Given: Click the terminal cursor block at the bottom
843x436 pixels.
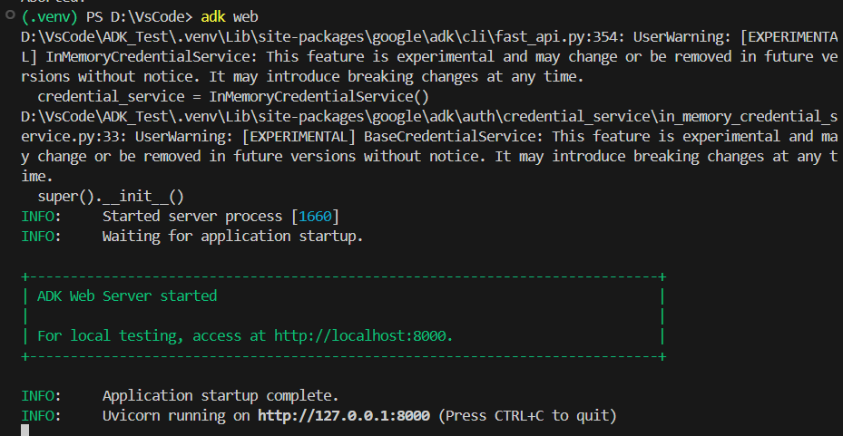Looking at the screenshot, I should coord(25,430).
